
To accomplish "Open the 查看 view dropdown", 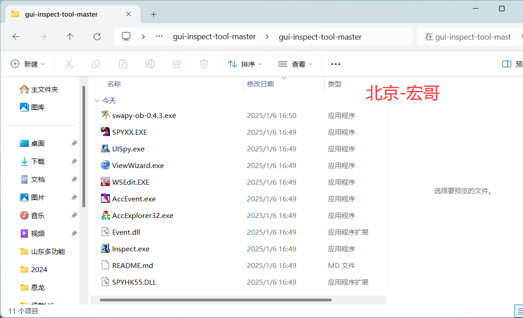I will click(x=296, y=64).
